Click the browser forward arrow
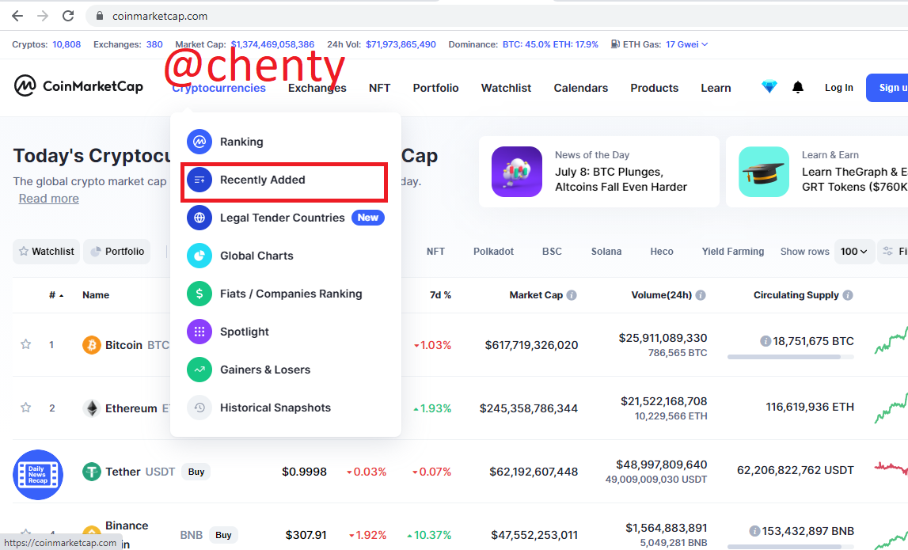 pos(43,16)
